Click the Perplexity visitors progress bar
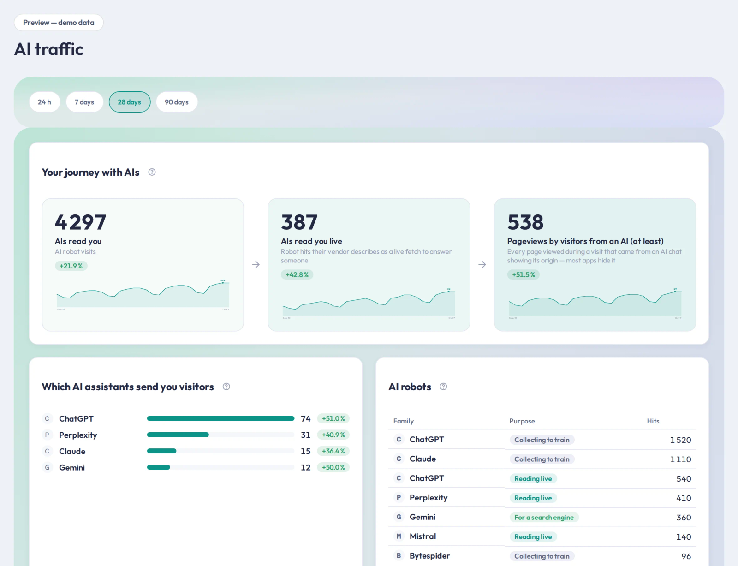This screenshot has height=566, width=738. click(220, 435)
